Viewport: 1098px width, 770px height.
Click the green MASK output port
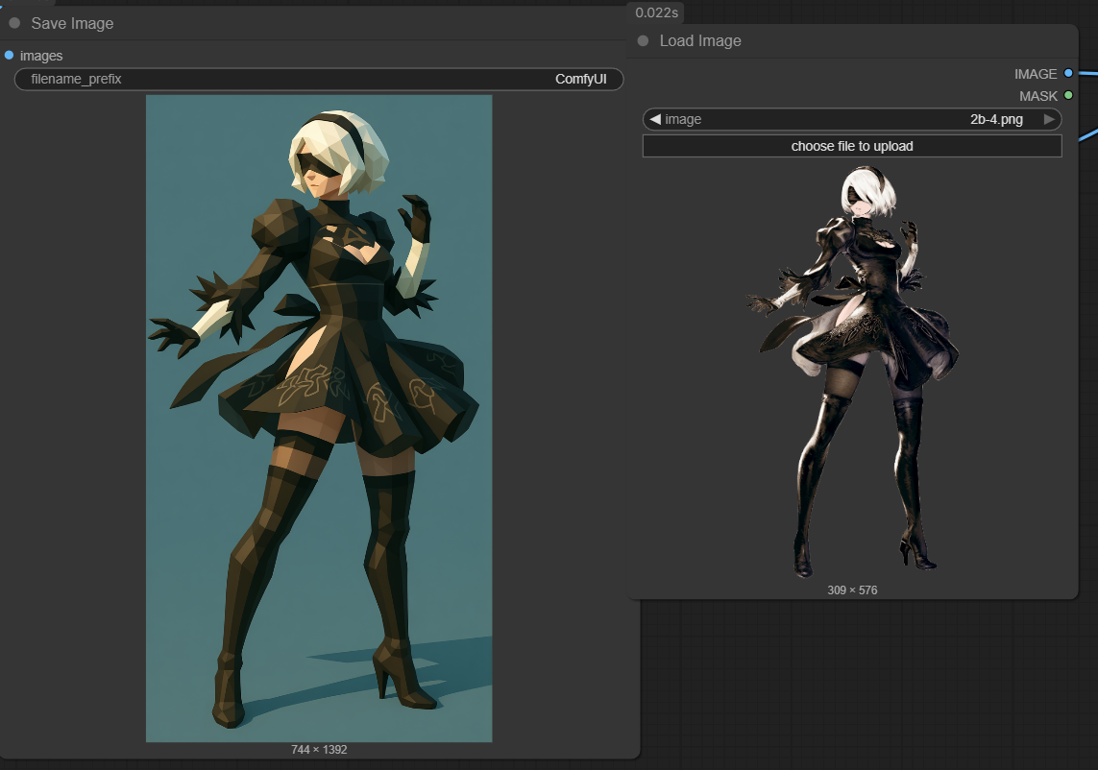[1068, 96]
